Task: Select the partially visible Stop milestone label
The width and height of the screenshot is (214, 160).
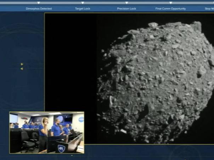Action: (x=209, y=8)
